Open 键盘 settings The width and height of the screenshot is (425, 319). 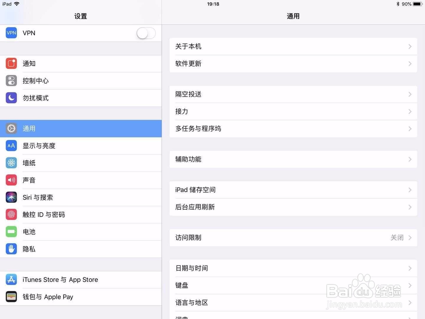pyautogui.click(x=293, y=285)
